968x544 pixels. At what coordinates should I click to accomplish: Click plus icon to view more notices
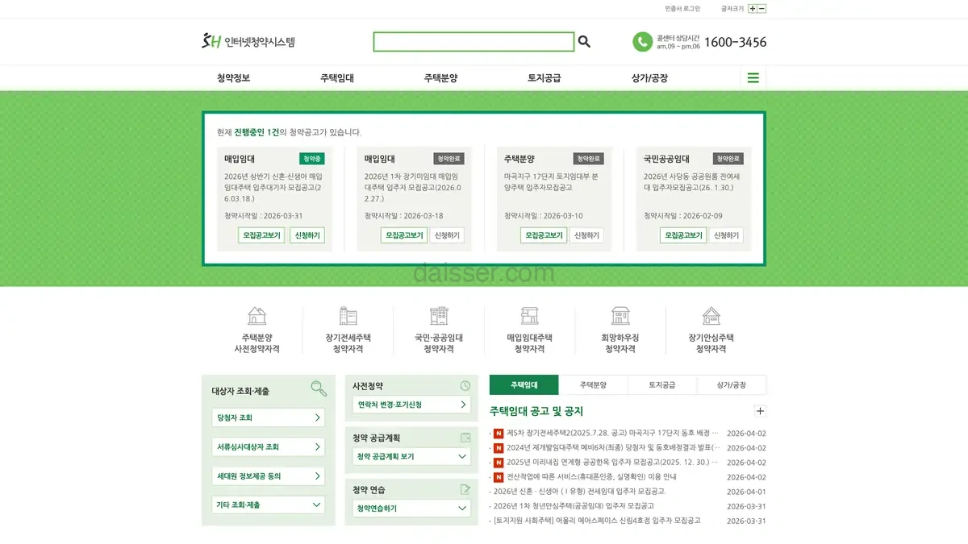759,411
